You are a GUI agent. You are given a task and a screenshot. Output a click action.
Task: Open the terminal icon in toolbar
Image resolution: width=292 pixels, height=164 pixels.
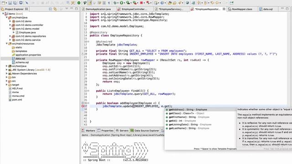[x=21, y=3]
